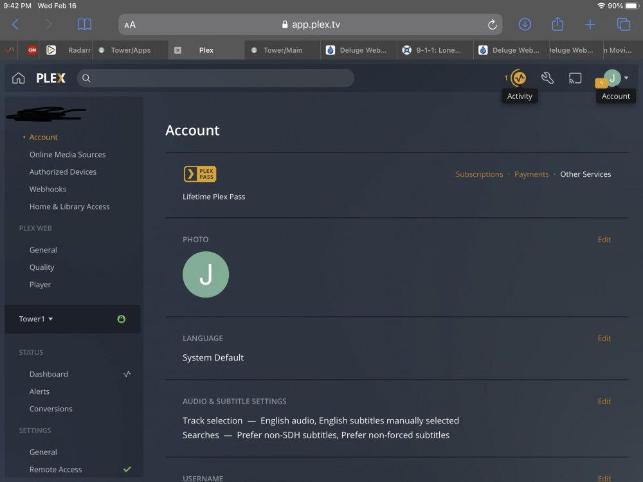Open Plex Web General settings

coord(43,249)
